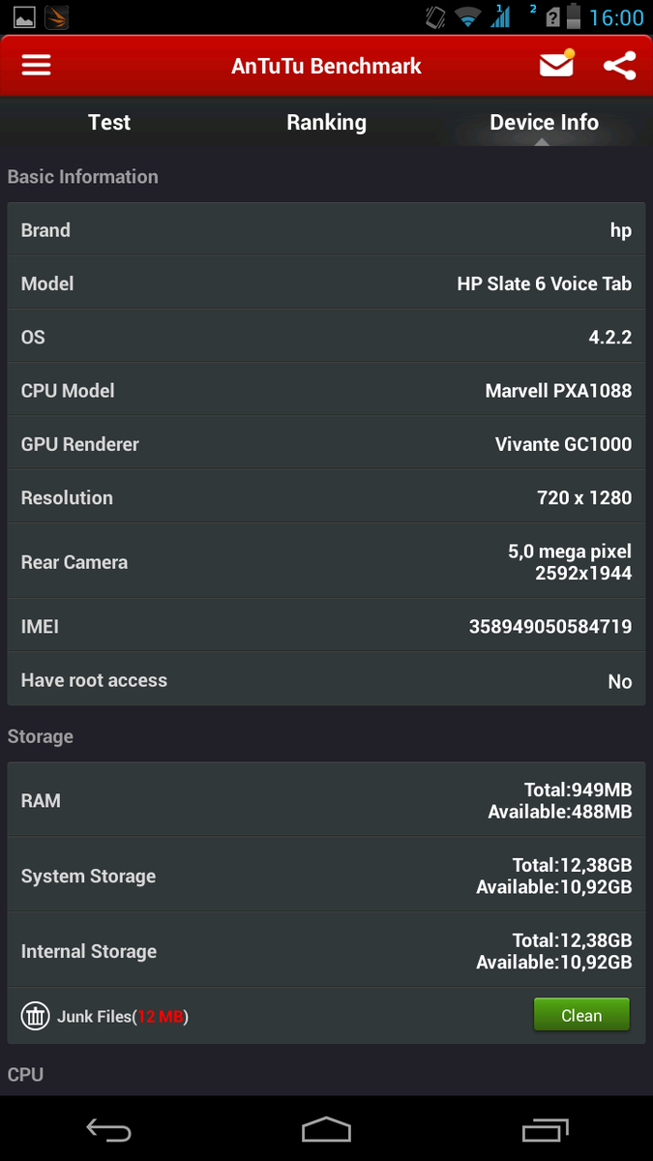Switch to the Ranking tab
The height and width of the screenshot is (1161, 653).
[326, 123]
